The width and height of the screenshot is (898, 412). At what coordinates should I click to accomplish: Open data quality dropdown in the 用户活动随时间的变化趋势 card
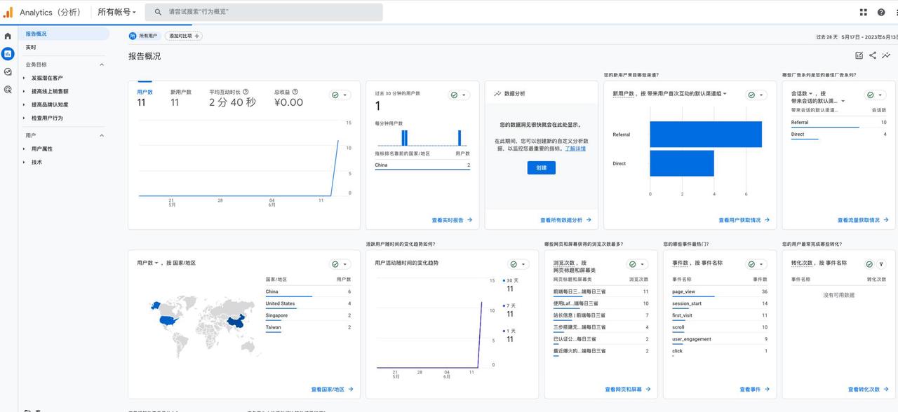click(x=518, y=264)
